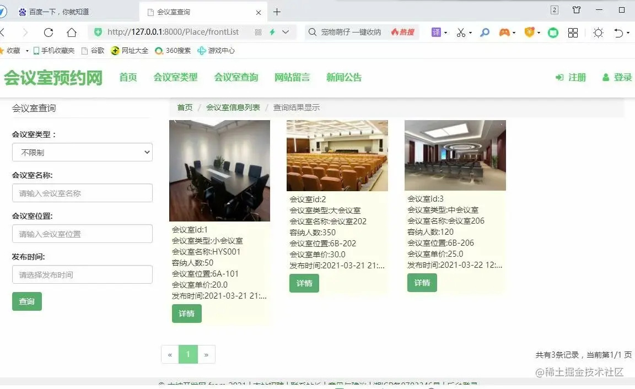
Task: Open 详情 for meeting room HYS001
Action: point(187,314)
